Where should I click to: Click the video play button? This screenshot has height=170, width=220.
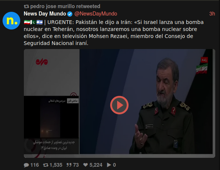(119, 105)
